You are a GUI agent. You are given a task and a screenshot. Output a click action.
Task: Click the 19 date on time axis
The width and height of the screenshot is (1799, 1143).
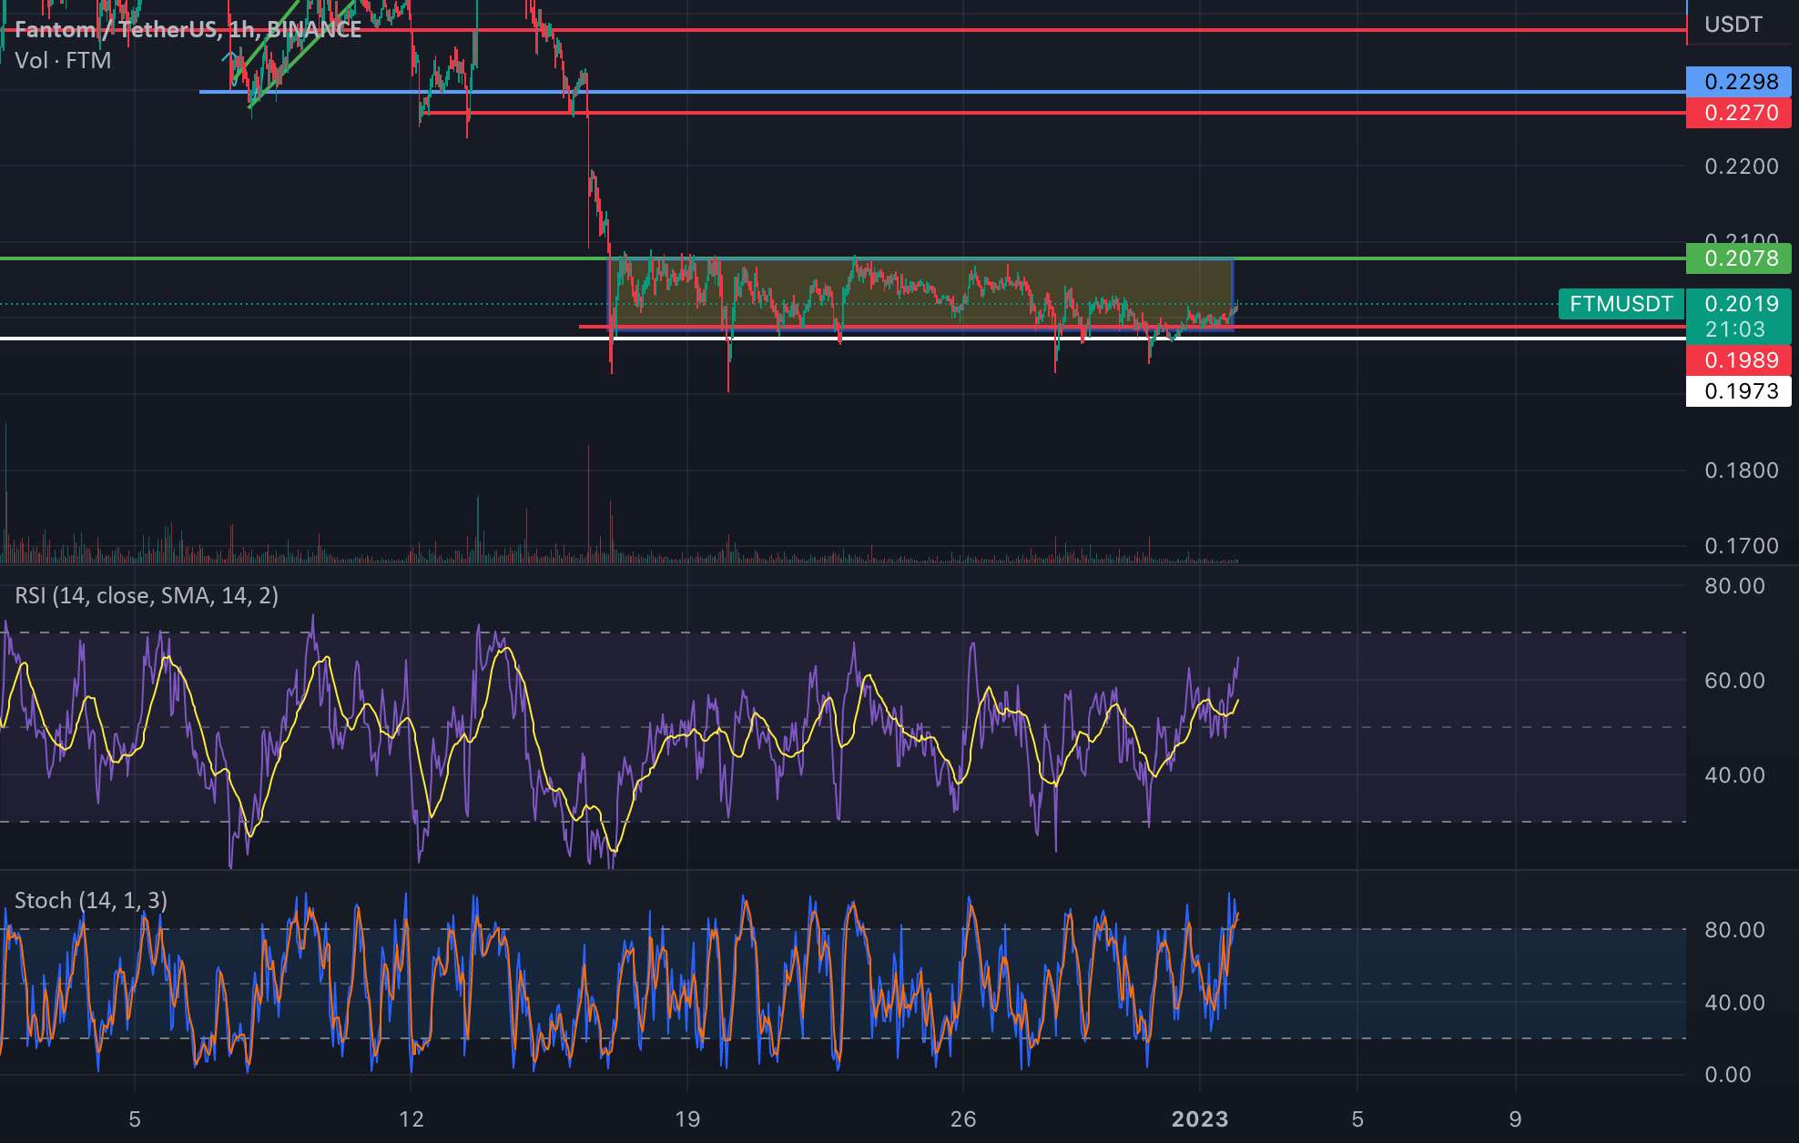(x=687, y=1119)
